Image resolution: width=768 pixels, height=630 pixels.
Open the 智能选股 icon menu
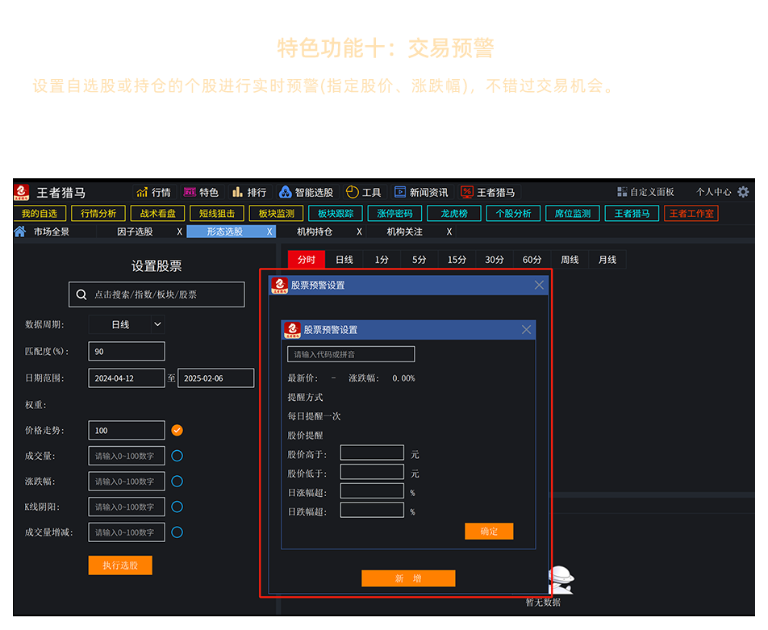(285, 193)
